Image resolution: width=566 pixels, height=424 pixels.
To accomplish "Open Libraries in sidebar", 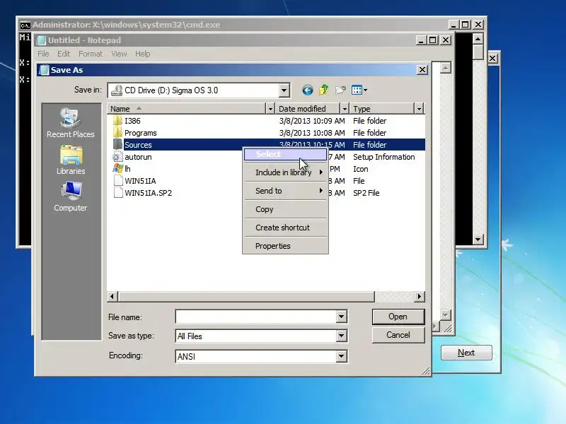I will point(71,160).
